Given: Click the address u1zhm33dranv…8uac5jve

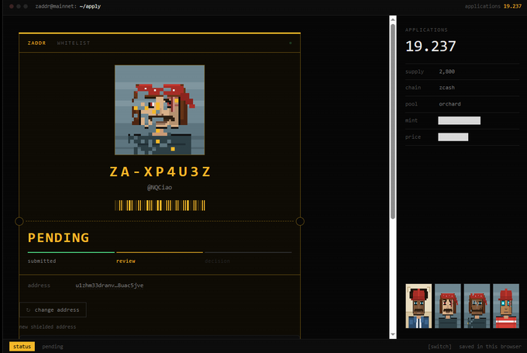Looking at the screenshot, I should pyautogui.click(x=109, y=286).
